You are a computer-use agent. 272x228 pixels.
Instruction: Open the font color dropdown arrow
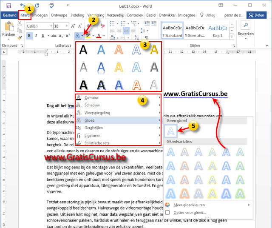click(x=104, y=36)
